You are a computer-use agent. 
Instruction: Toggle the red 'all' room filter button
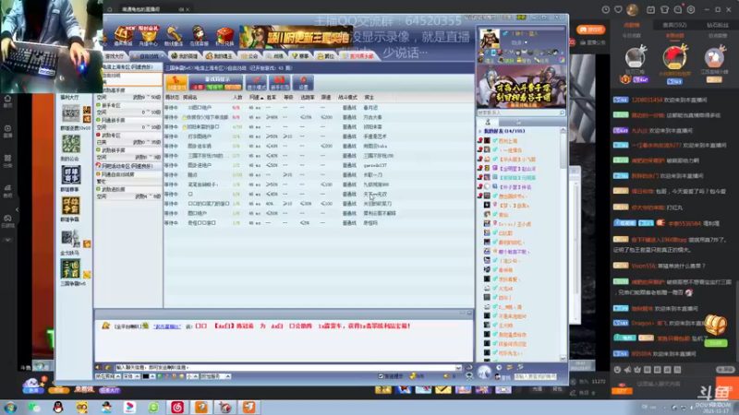coord(198,87)
